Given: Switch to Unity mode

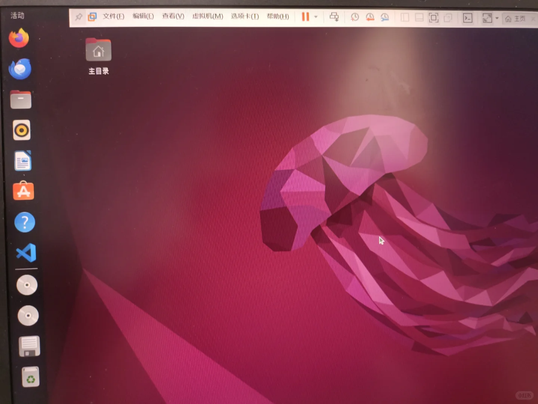Looking at the screenshot, I should click(x=448, y=17).
